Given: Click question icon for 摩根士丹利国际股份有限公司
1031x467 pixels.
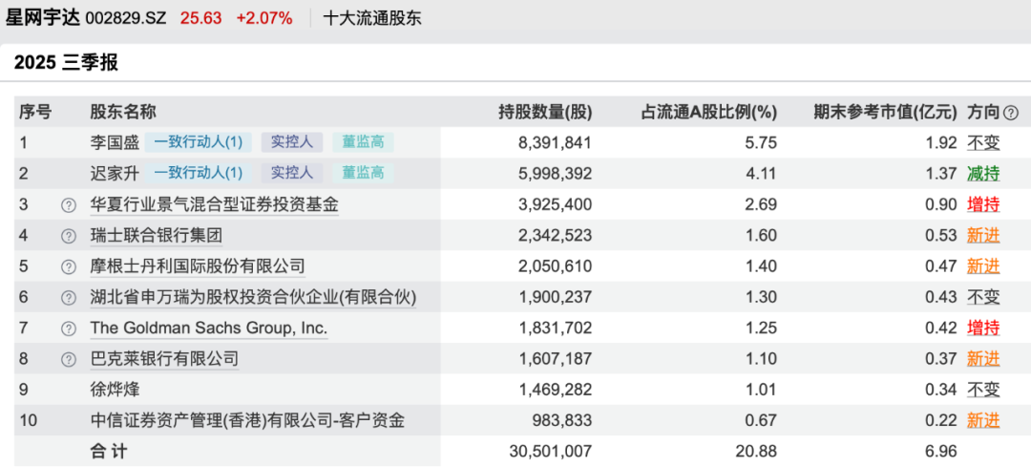Looking at the screenshot, I should tap(69, 267).
